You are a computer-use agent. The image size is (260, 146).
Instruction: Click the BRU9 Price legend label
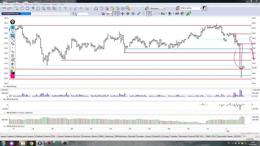pos(11,86)
